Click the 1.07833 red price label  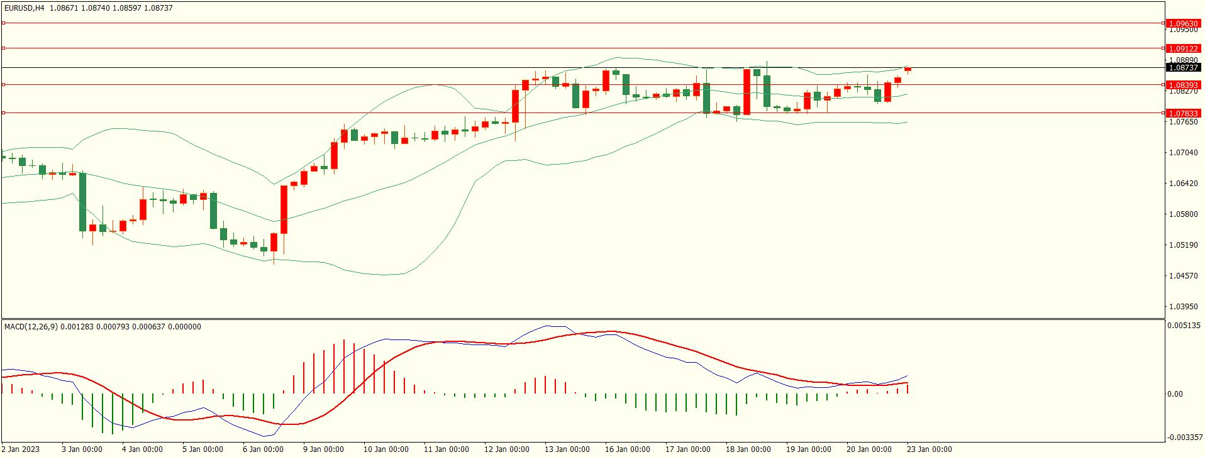(x=1183, y=113)
